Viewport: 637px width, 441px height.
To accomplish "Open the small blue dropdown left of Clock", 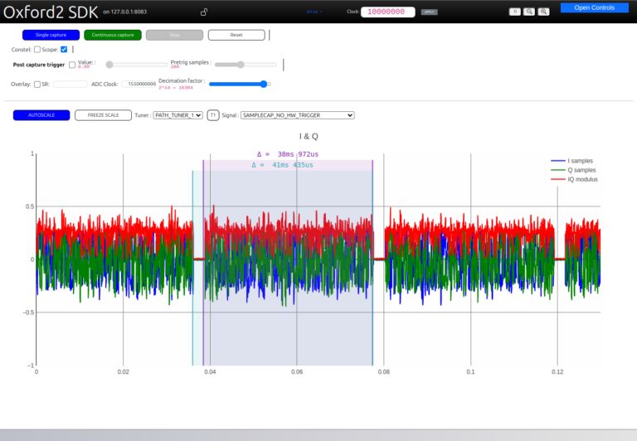I will [314, 12].
